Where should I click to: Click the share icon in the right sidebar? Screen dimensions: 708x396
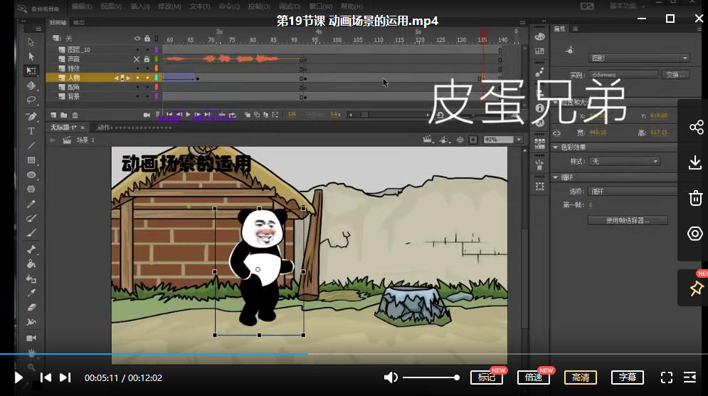click(x=696, y=127)
